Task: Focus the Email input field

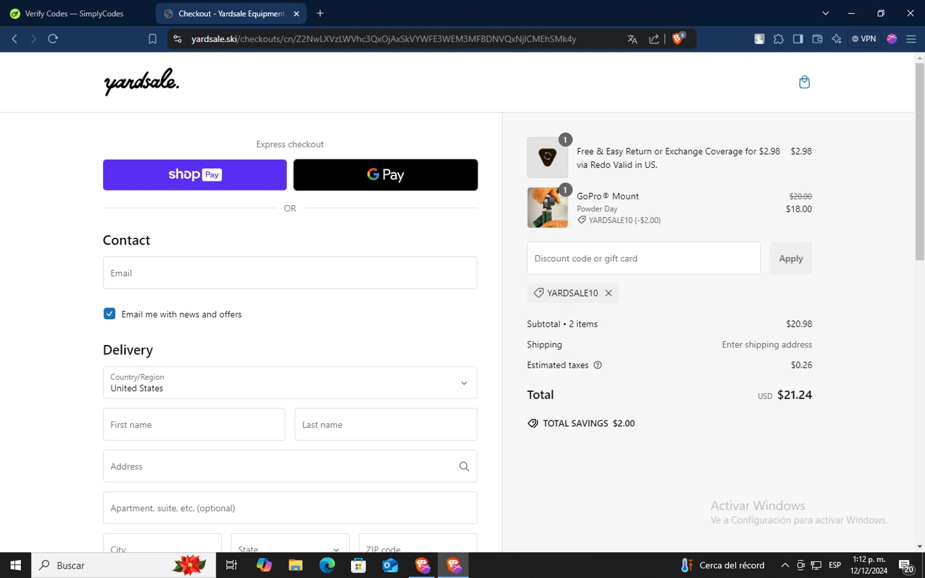Action: point(290,273)
